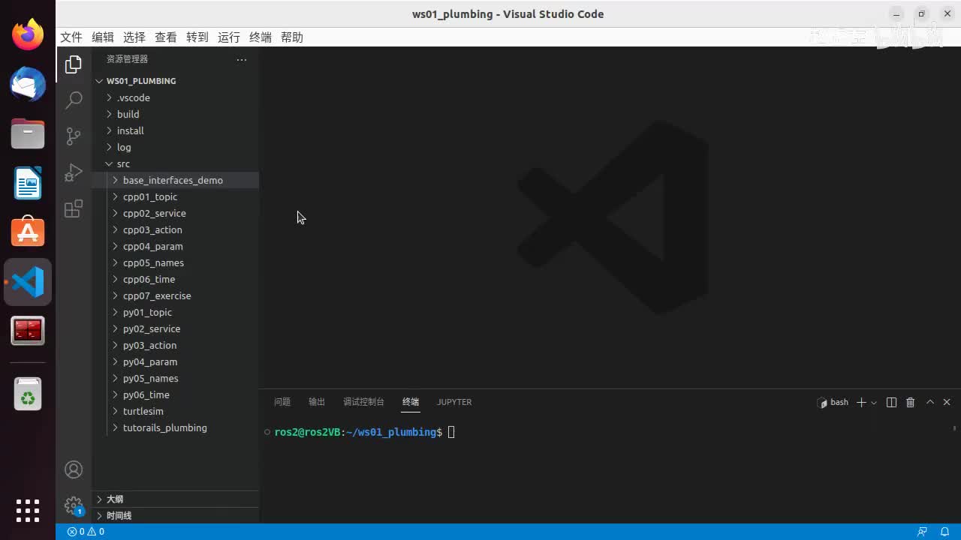Open the 选择 menu
The height and width of the screenshot is (540, 961).
point(134,37)
